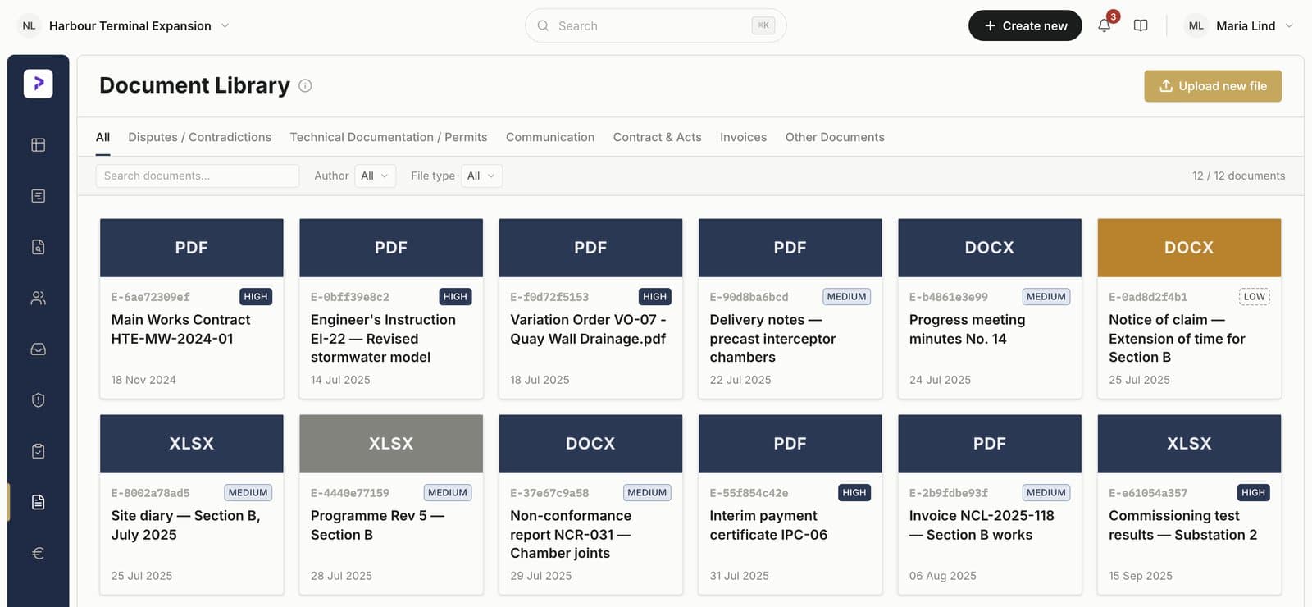Open Interim payment certificate PDF thumbnail

790,444
